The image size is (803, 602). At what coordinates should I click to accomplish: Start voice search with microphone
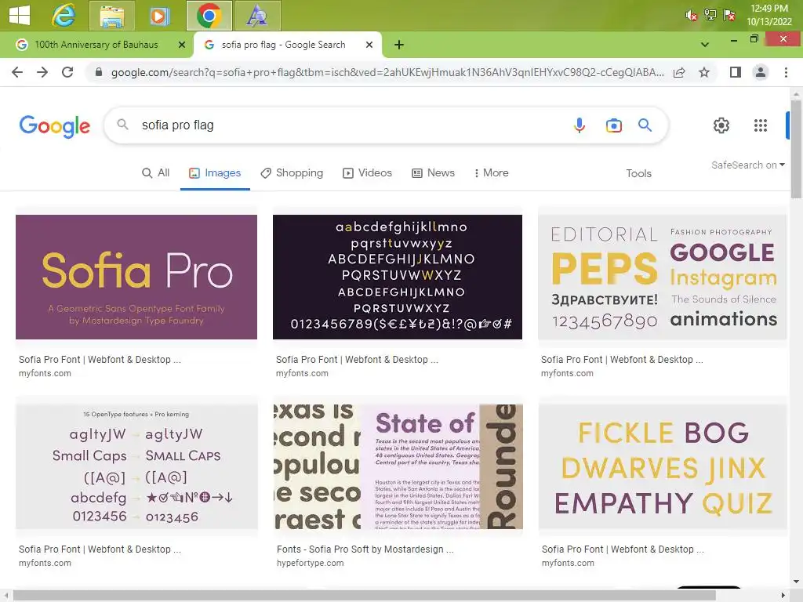point(580,125)
